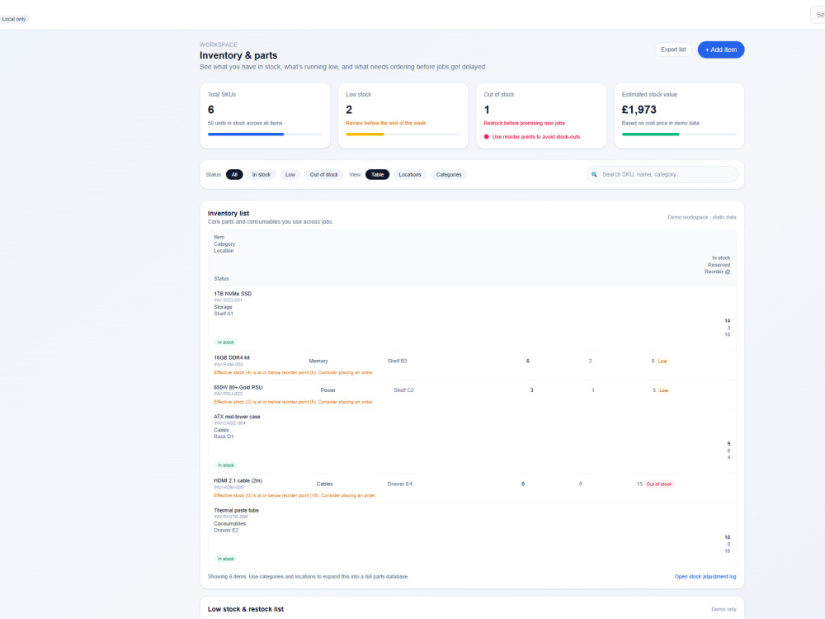This screenshot has height=619, width=825.
Task: Click the Power category cell
Action: tap(328, 390)
